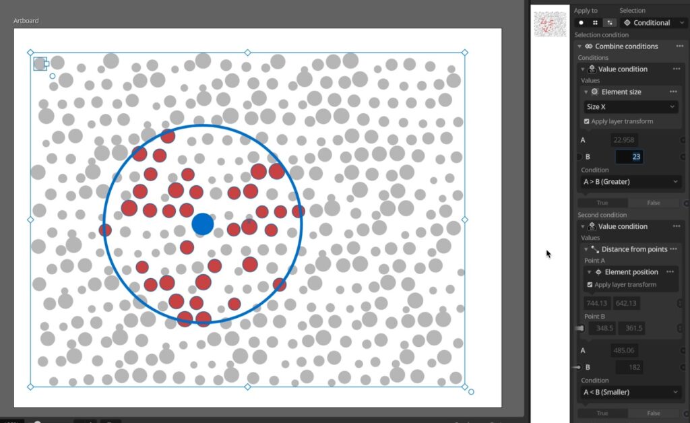
Task: Open Element position options menu (three dots)
Action: [670, 272]
